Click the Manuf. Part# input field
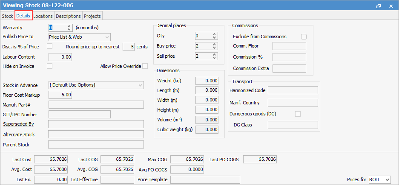 point(96,105)
